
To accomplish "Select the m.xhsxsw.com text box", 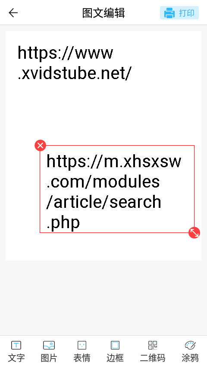I will click(x=117, y=189).
